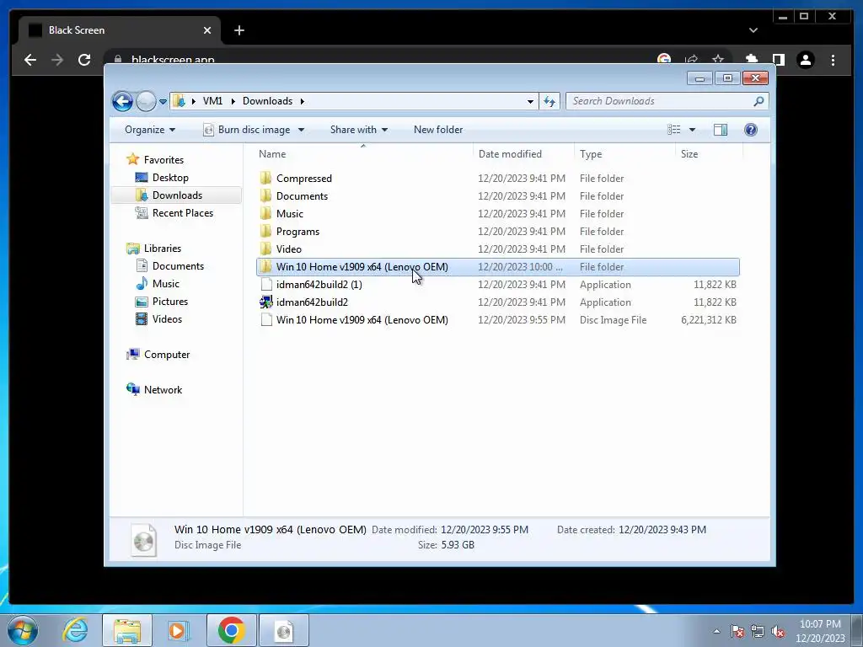Refresh the Downloads folder view
The width and height of the screenshot is (863, 647).
pyautogui.click(x=549, y=101)
